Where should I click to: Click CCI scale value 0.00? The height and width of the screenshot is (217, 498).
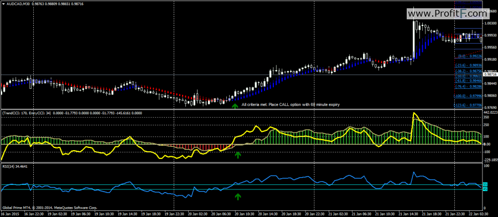[487, 144]
